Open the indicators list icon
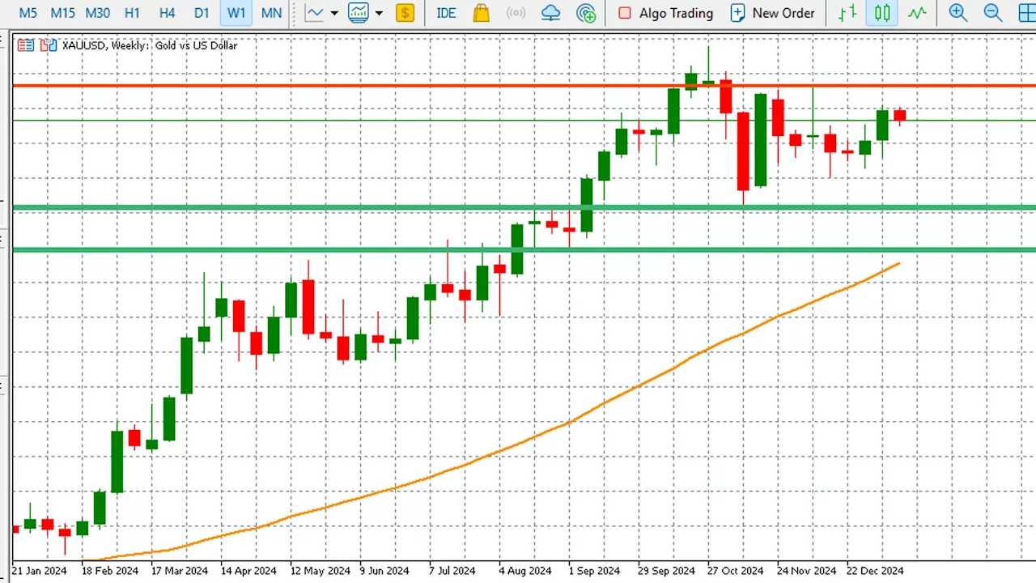The width and height of the screenshot is (1036, 583). tap(359, 13)
